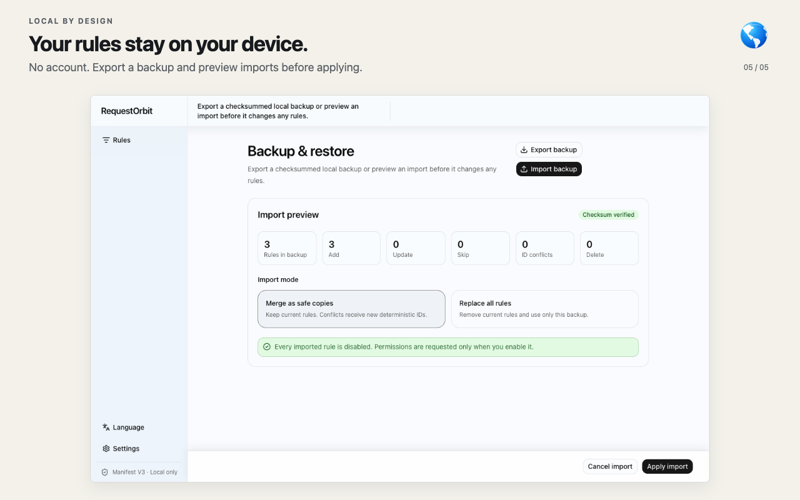Click the Manifest V3 shield icon
The width and height of the screenshot is (800, 500).
click(x=105, y=472)
